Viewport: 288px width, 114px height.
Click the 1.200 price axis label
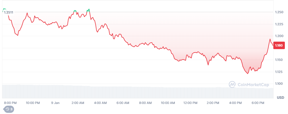click(x=279, y=36)
